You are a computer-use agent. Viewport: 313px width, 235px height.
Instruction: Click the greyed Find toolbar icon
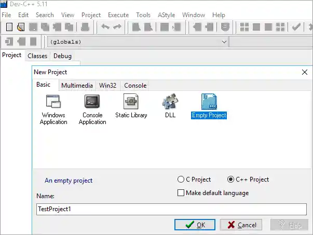pos(137,27)
